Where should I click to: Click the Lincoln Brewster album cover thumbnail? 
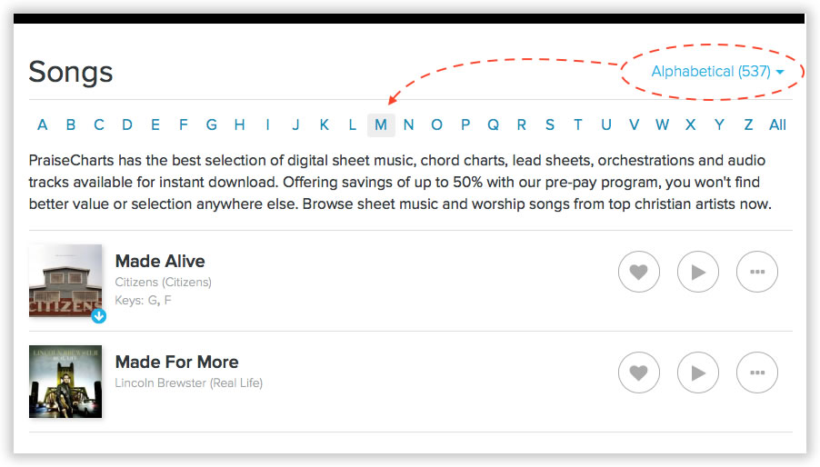65,382
